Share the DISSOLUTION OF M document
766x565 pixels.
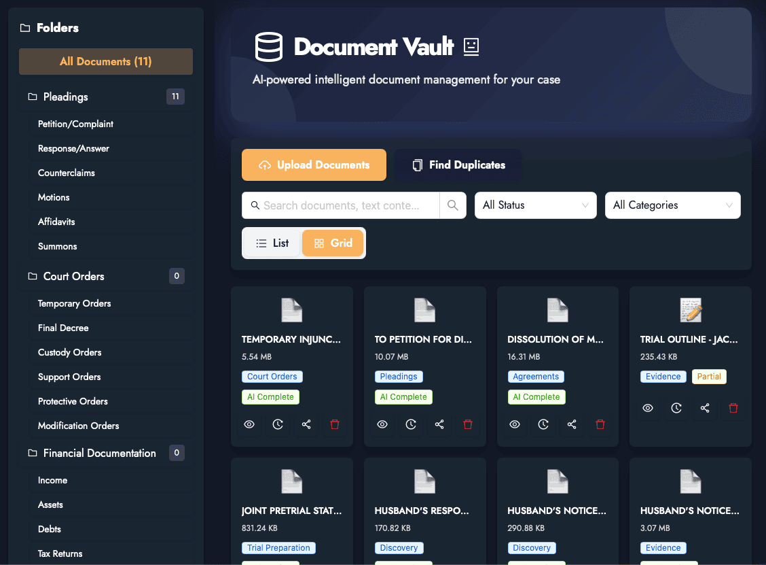coord(572,424)
